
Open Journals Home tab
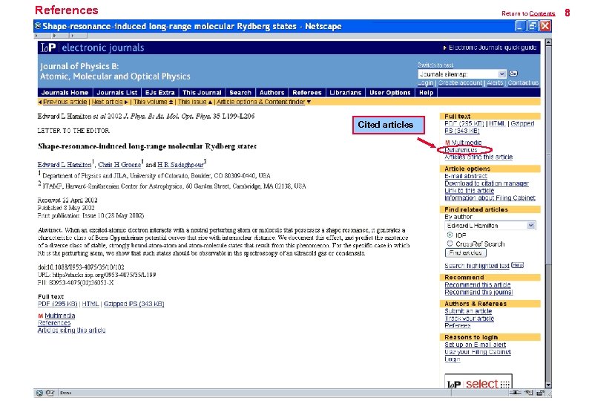[x=65, y=93]
